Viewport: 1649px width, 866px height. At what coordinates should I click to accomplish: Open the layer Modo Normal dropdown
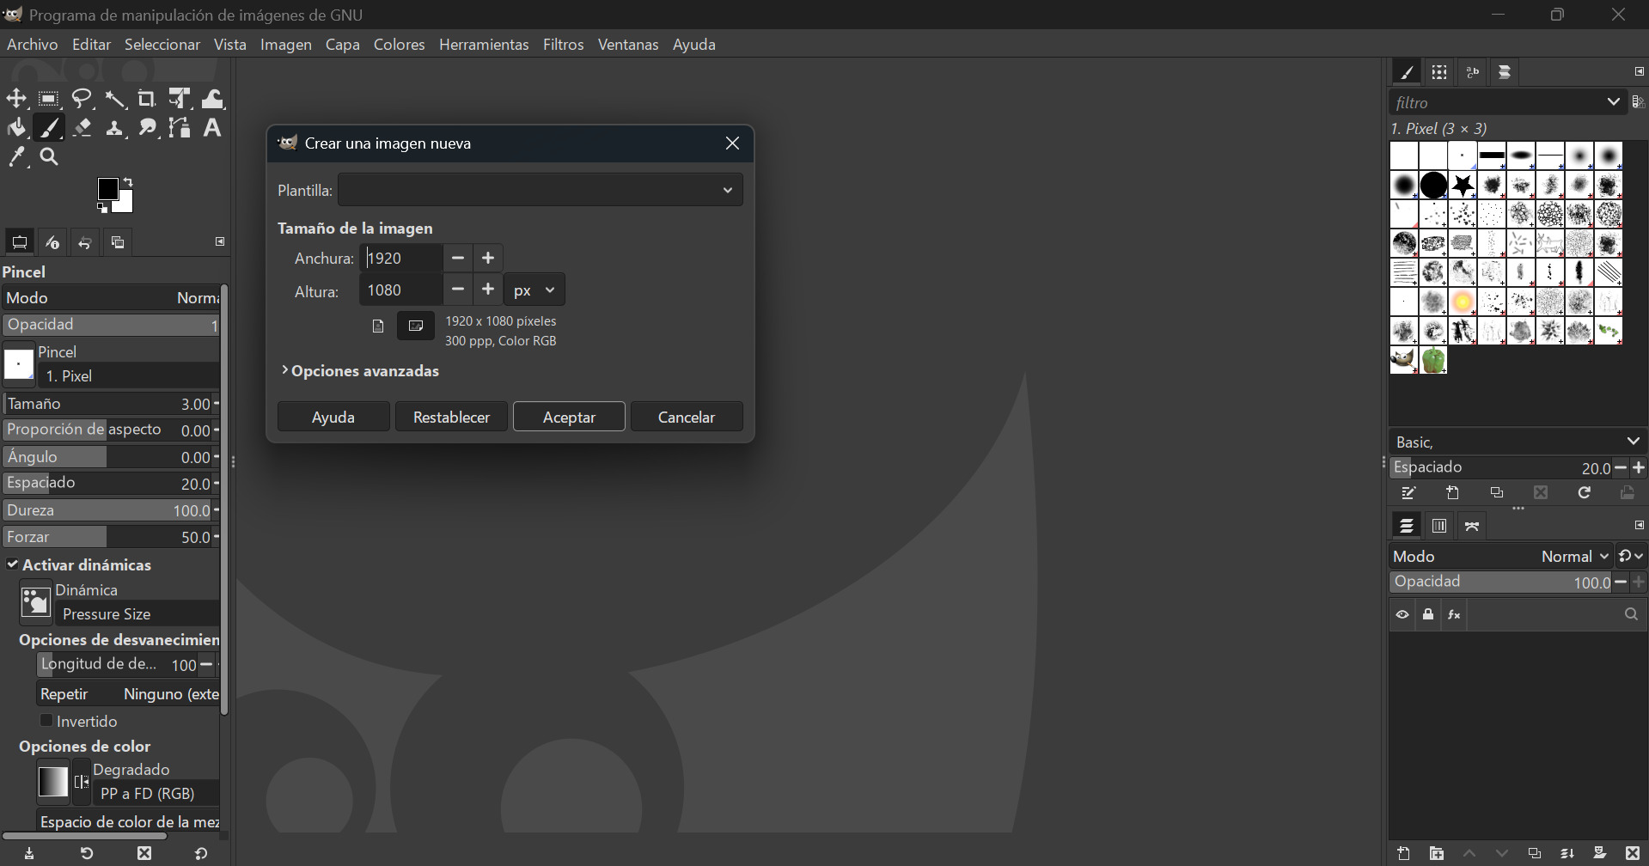pos(1572,556)
